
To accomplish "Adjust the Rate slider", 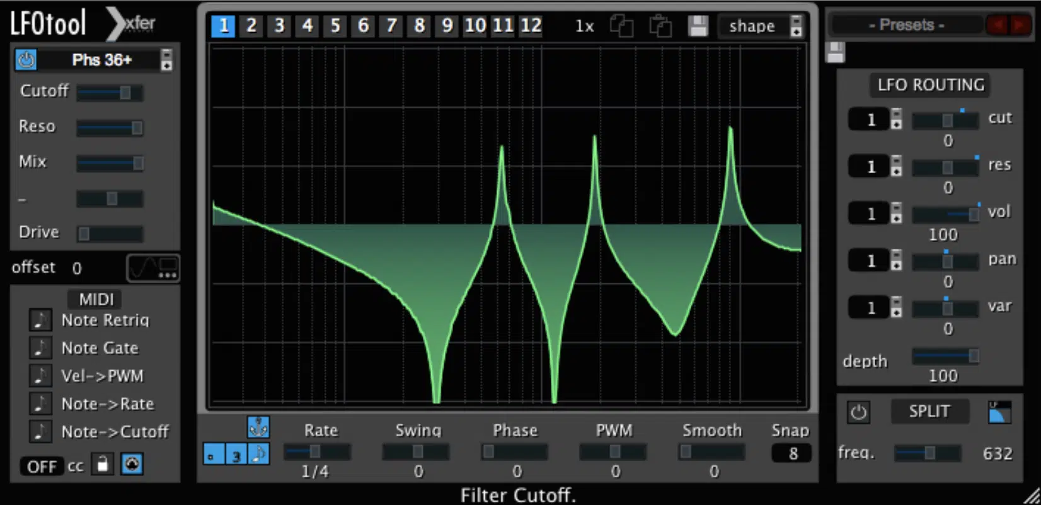I will click(317, 452).
